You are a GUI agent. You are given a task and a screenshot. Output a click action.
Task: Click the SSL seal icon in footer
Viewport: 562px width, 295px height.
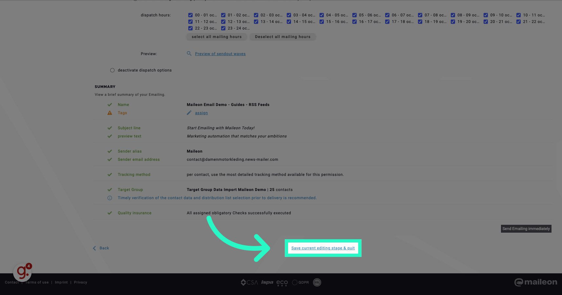point(317,282)
